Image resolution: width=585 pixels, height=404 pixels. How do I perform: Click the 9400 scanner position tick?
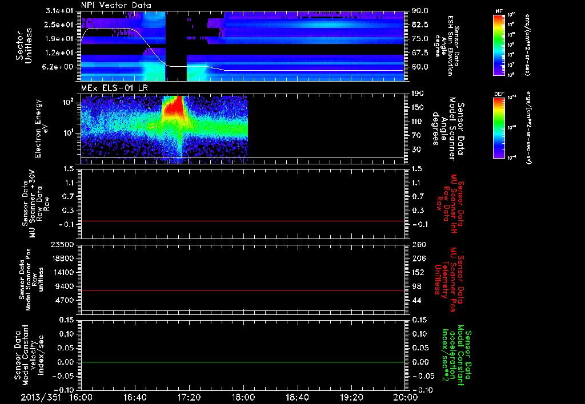65,286
